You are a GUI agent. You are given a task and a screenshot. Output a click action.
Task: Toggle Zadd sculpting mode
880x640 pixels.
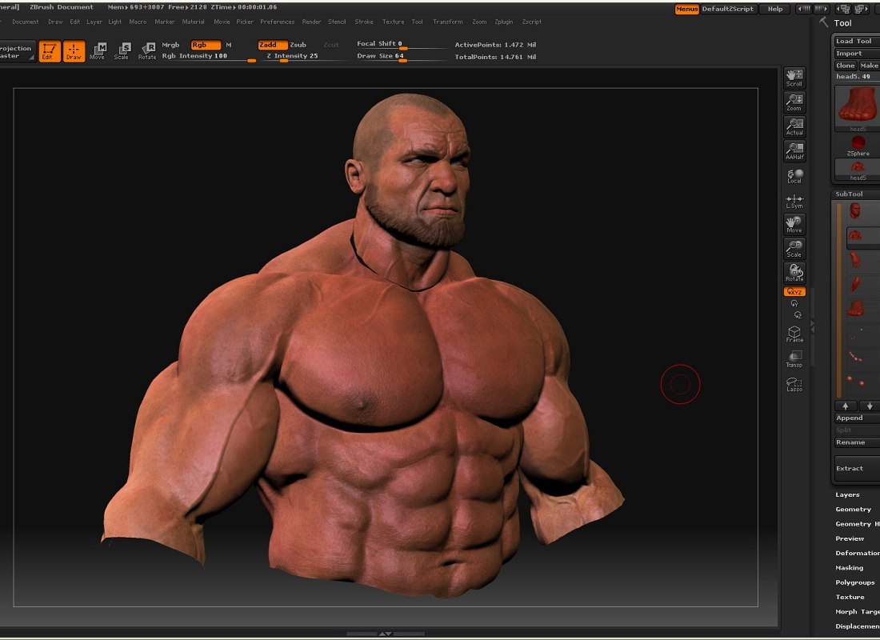[x=271, y=45]
